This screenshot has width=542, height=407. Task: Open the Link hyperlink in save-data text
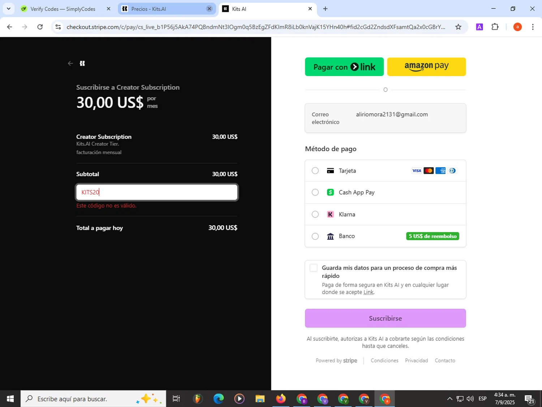(x=368, y=292)
